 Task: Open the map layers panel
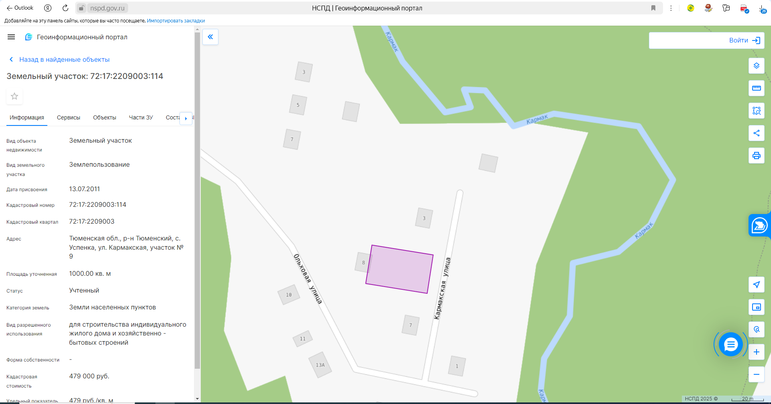click(756, 66)
